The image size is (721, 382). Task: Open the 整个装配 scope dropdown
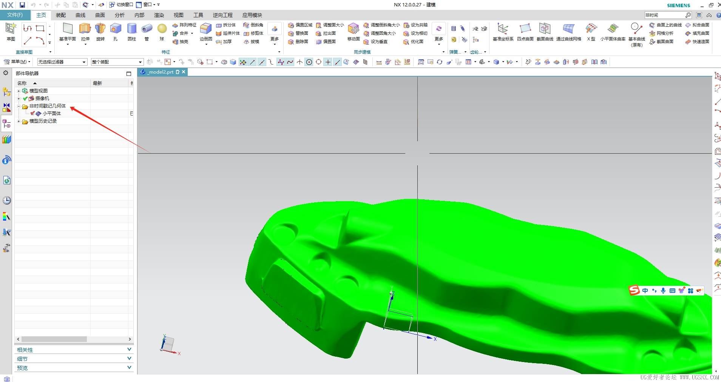117,62
